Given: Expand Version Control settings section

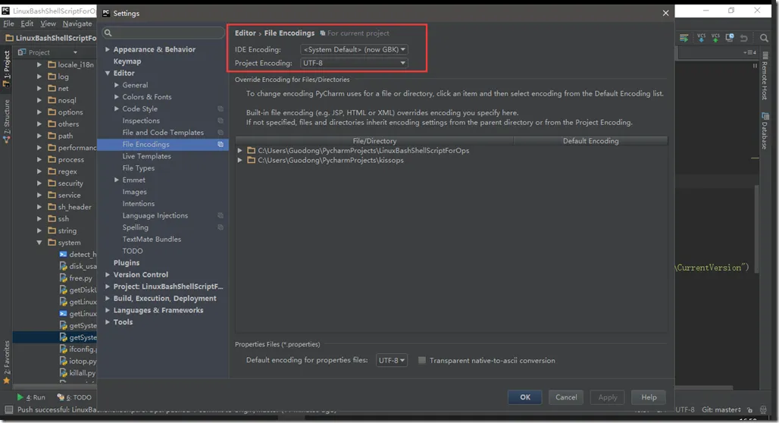Looking at the screenshot, I should (108, 274).
